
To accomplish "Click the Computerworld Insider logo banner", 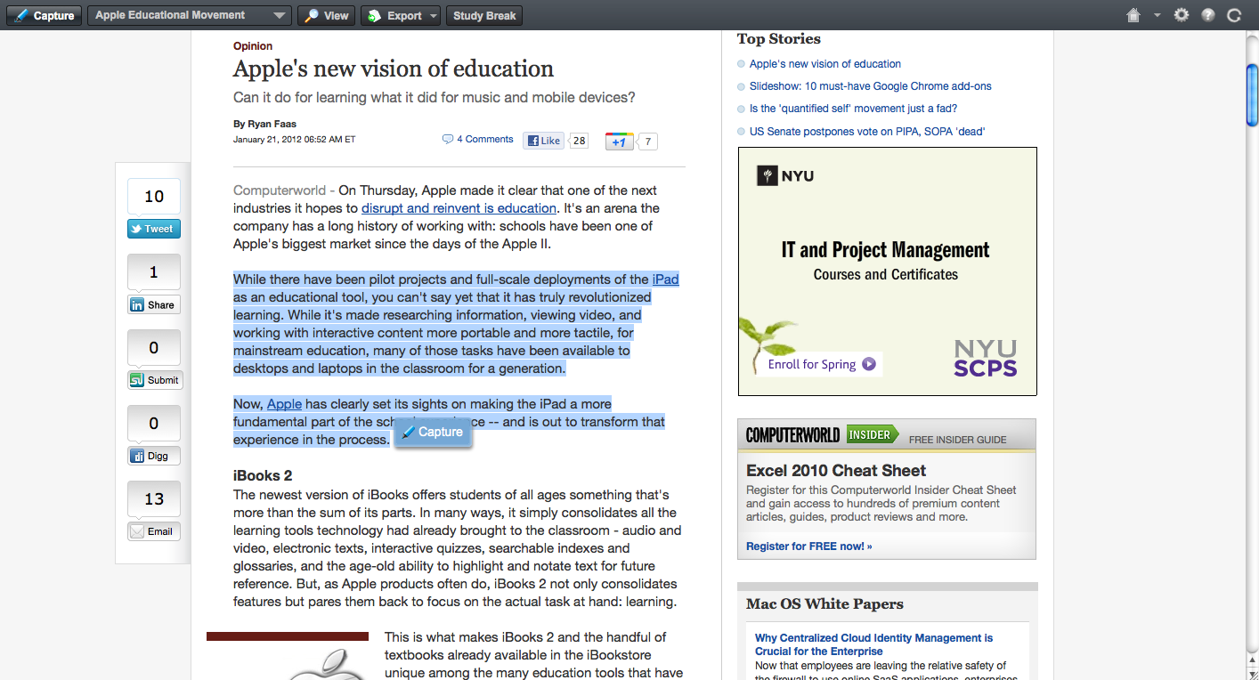I will click(823, 435).
